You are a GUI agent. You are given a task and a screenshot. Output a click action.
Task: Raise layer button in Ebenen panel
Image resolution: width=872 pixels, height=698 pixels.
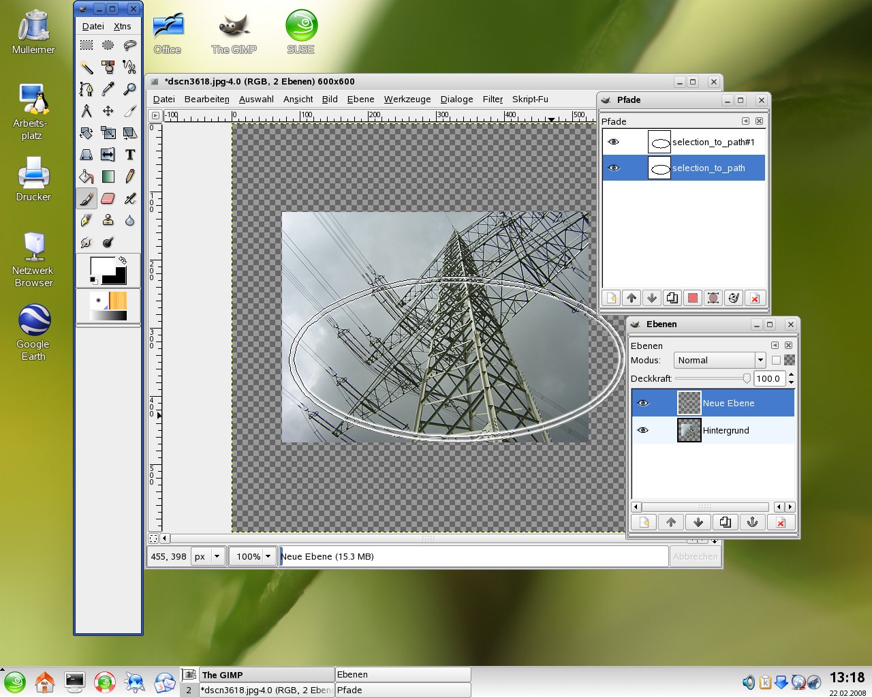pyautogui.click(x=671, y=522)
